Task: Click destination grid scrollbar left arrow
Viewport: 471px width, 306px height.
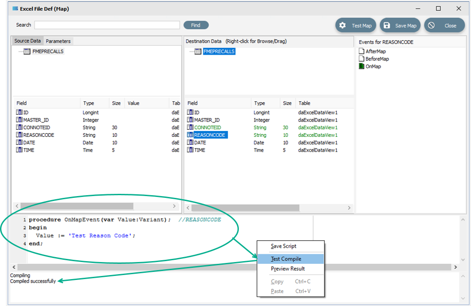Action: 188,208
